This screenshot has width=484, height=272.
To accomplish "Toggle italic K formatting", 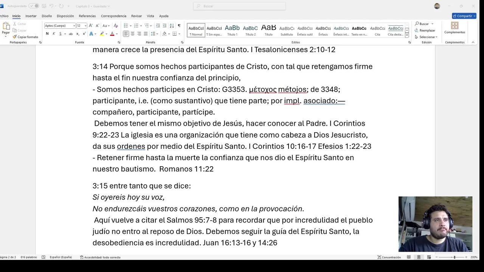I will (54, 34).
